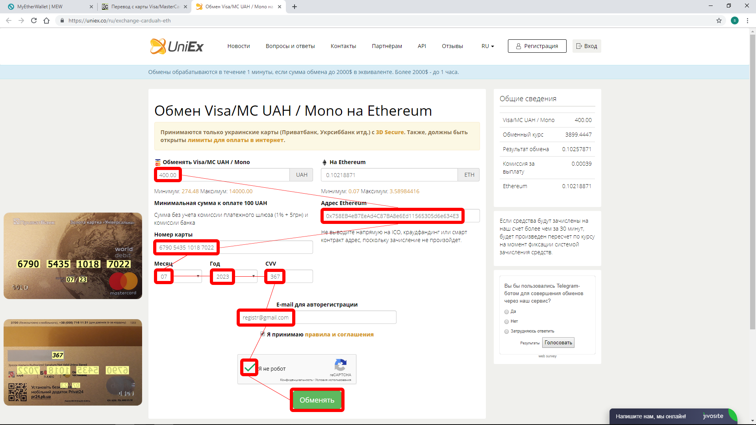Open the Отзывы page
Viewport: 756px width, 425px height.
(452, 46)
